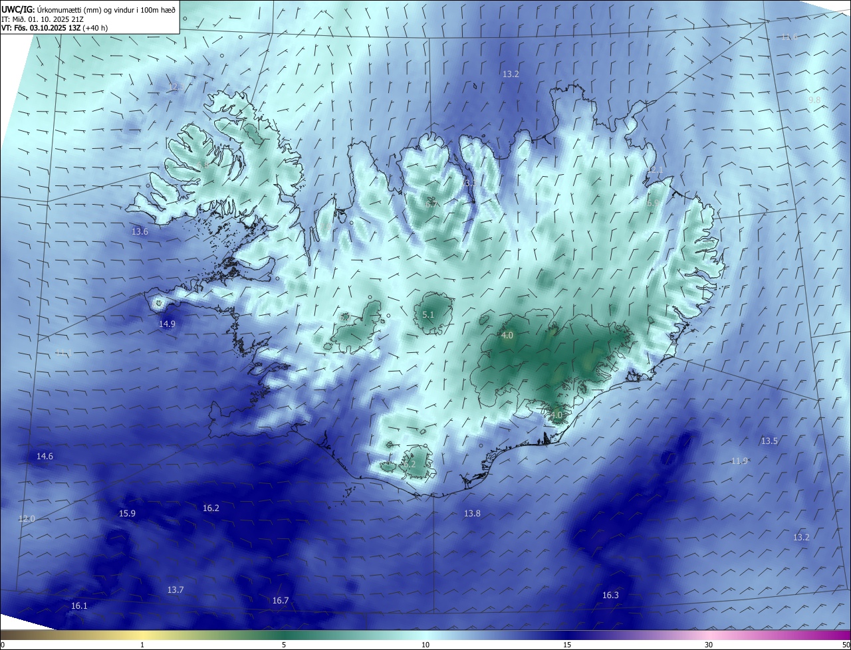Image resolution: width=851 pixels, height=650 pixels.
Task: Pick the 16.2 value over the ocean
Action: (x=211, y=508)
